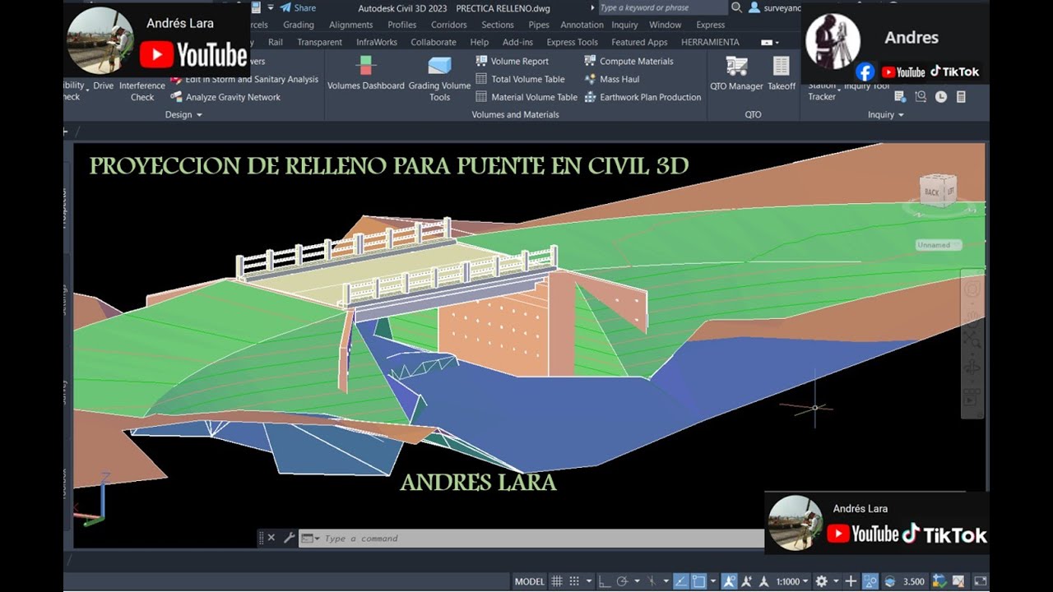Open the QTO Manager

tap(736, 74)
